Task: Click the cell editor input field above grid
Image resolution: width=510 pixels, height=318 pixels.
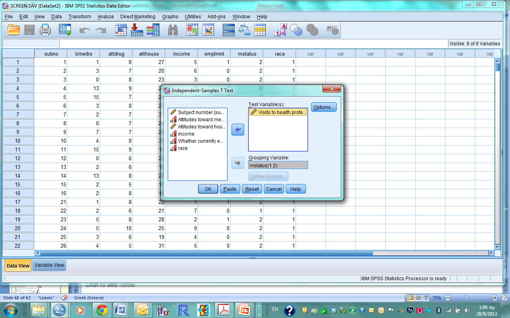Action: point(253,43)
